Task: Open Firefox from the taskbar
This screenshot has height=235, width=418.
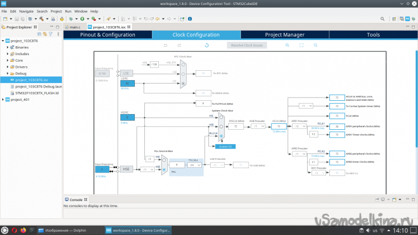Action: click(x=23, y=229)
